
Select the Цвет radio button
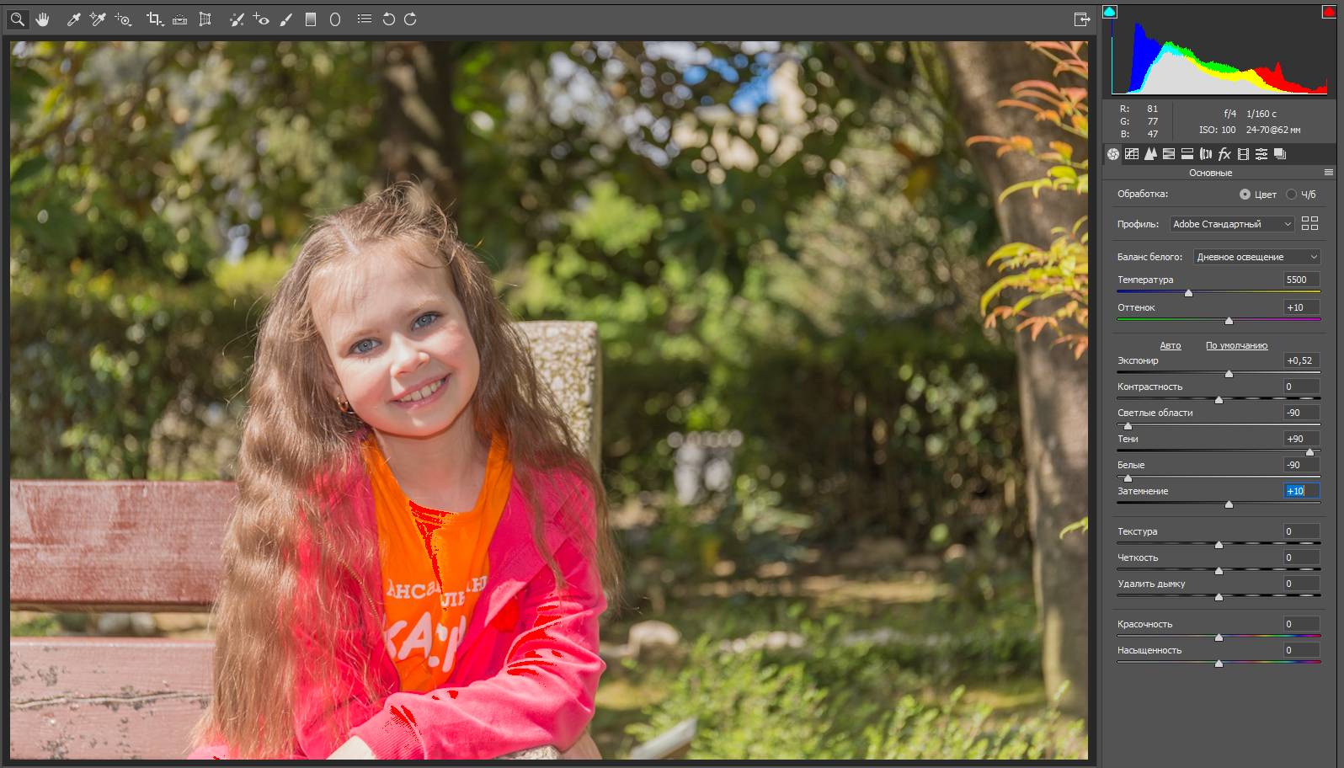(1245, 195)
